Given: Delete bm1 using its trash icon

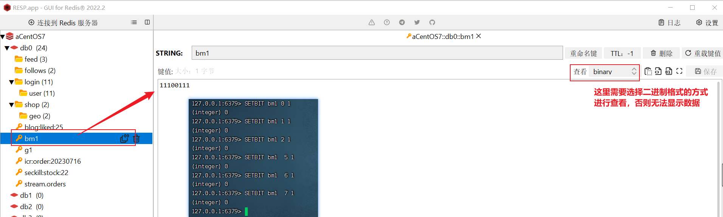Looking at the screenshot, I should [137, 139].
